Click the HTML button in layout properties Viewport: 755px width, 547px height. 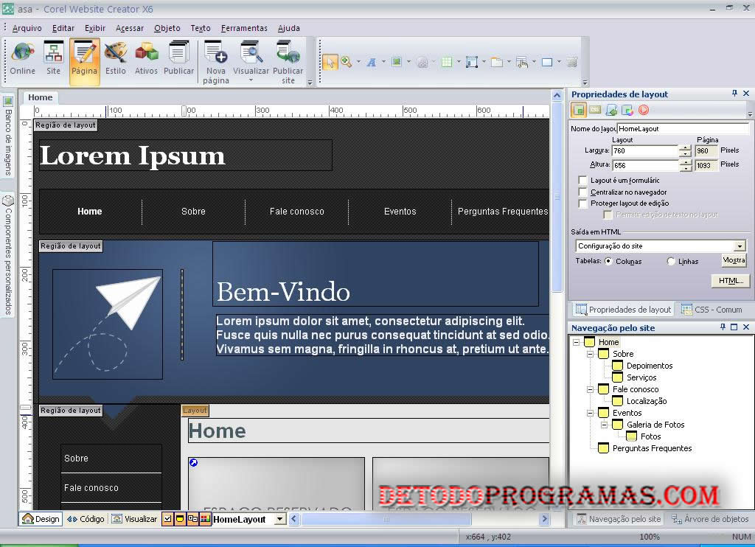tap(730, 280)
